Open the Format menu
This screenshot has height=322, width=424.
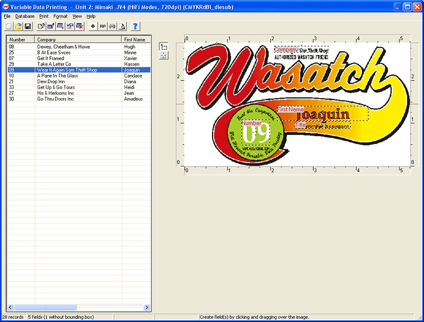point(60,16)
